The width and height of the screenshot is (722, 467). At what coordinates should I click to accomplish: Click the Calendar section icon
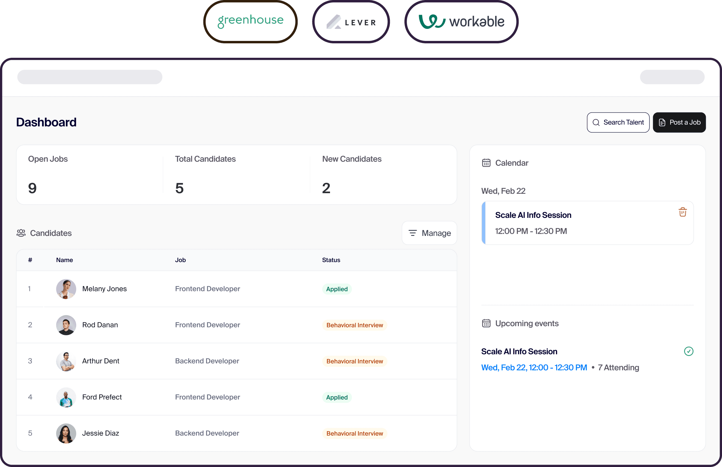486,163
